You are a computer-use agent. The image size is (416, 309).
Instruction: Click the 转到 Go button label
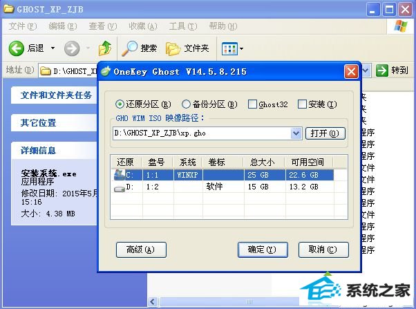point(400,71)
